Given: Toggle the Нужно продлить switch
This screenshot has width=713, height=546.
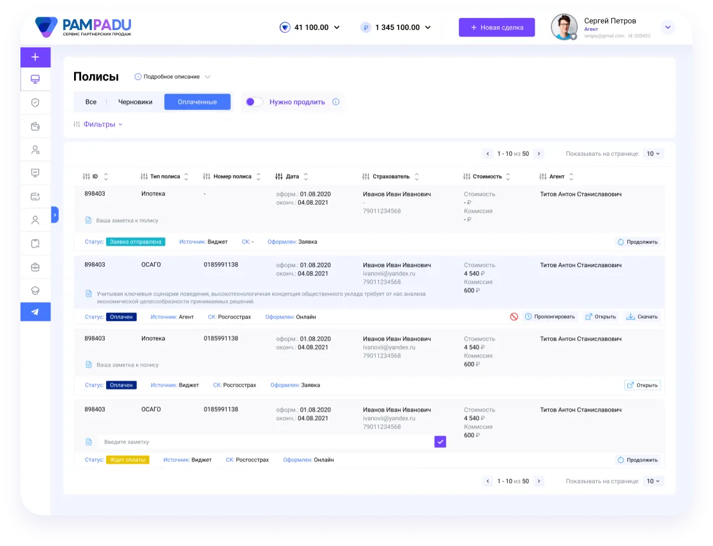Looking at the screenshot, I should 254,102.
